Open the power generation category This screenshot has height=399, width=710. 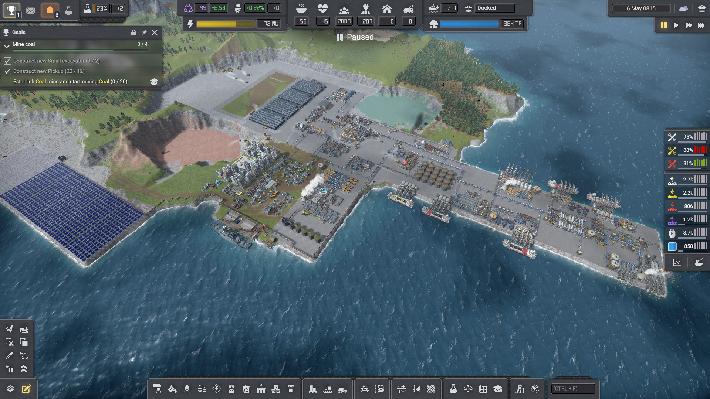[x=217, y=389]
